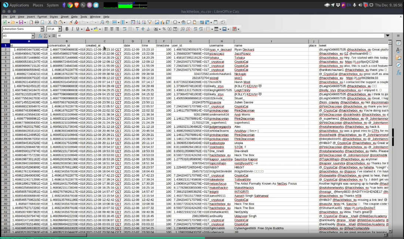Open the font color dropdown arrow
Screen dimensions: 404x239
point(92,29)
